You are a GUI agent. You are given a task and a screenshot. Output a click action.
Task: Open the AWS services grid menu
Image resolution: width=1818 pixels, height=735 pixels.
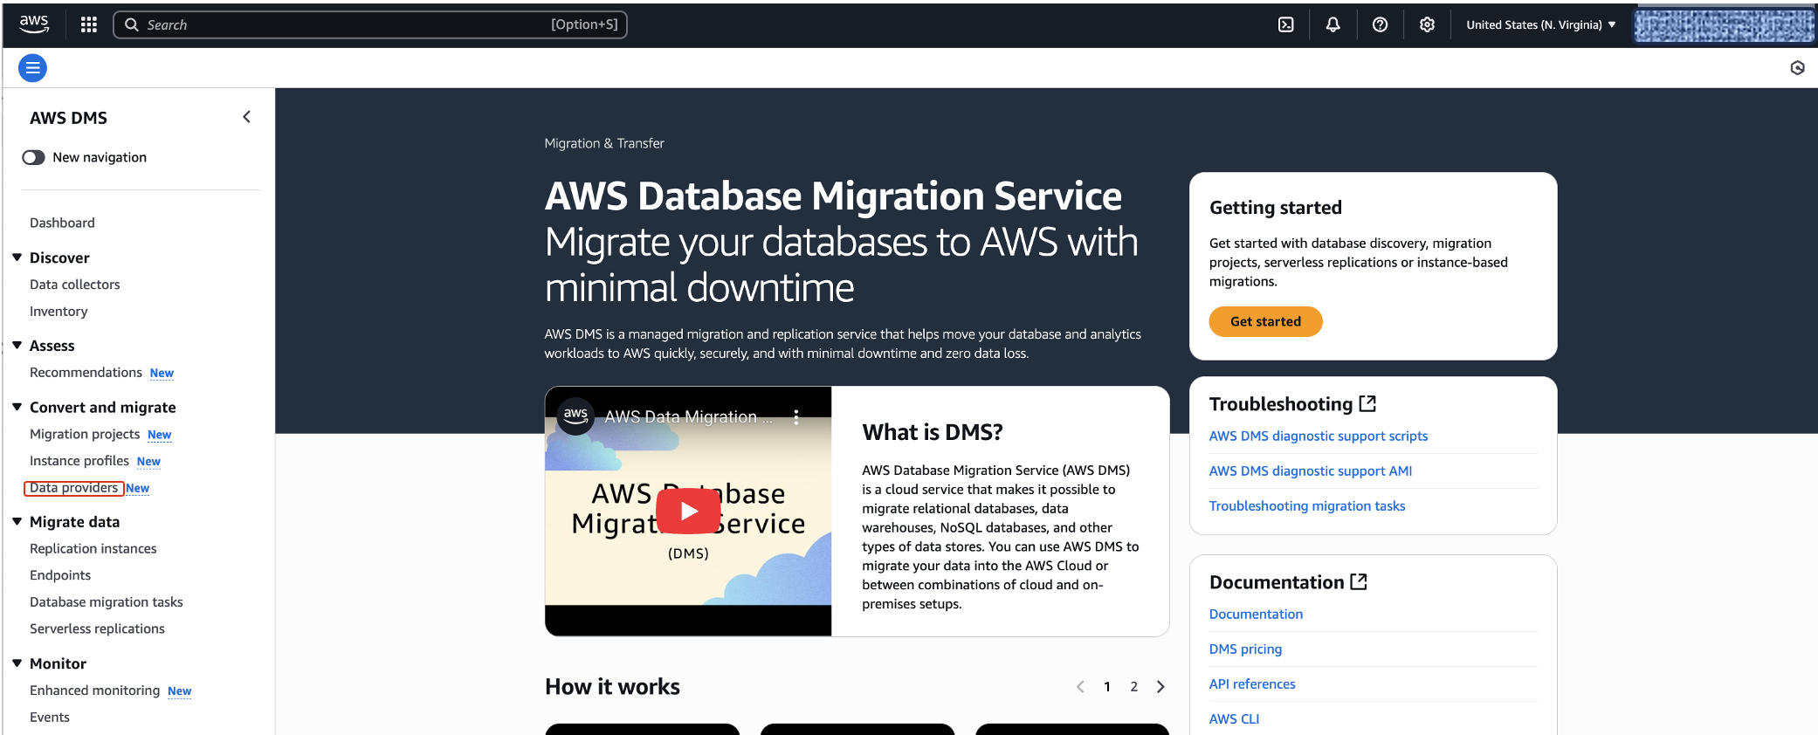pos(88,24)
